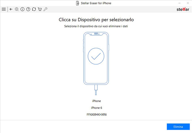Click the text "Seleziona il dispositivo da cui vuoi eliminare i dati"
The height and width of the screenshot is (133, 192).
point(96,26)
